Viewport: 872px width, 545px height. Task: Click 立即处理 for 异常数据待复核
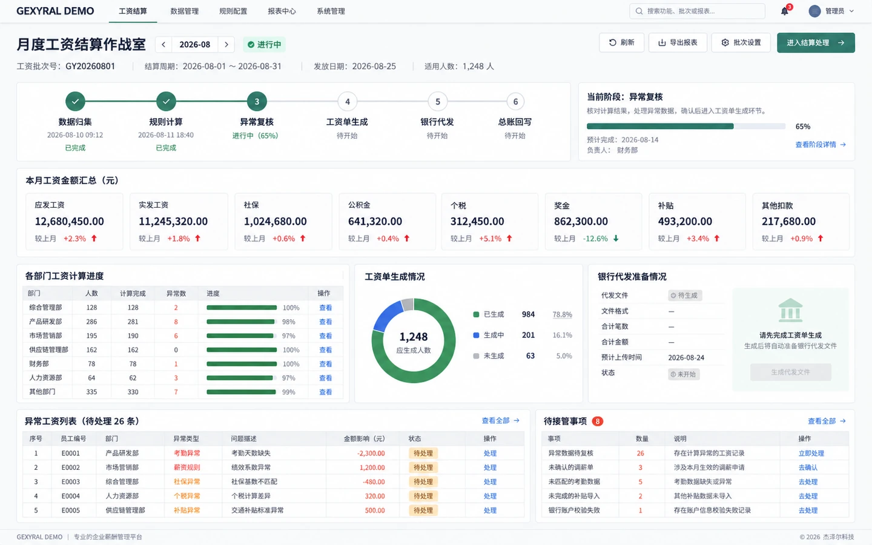click(811, 453)
